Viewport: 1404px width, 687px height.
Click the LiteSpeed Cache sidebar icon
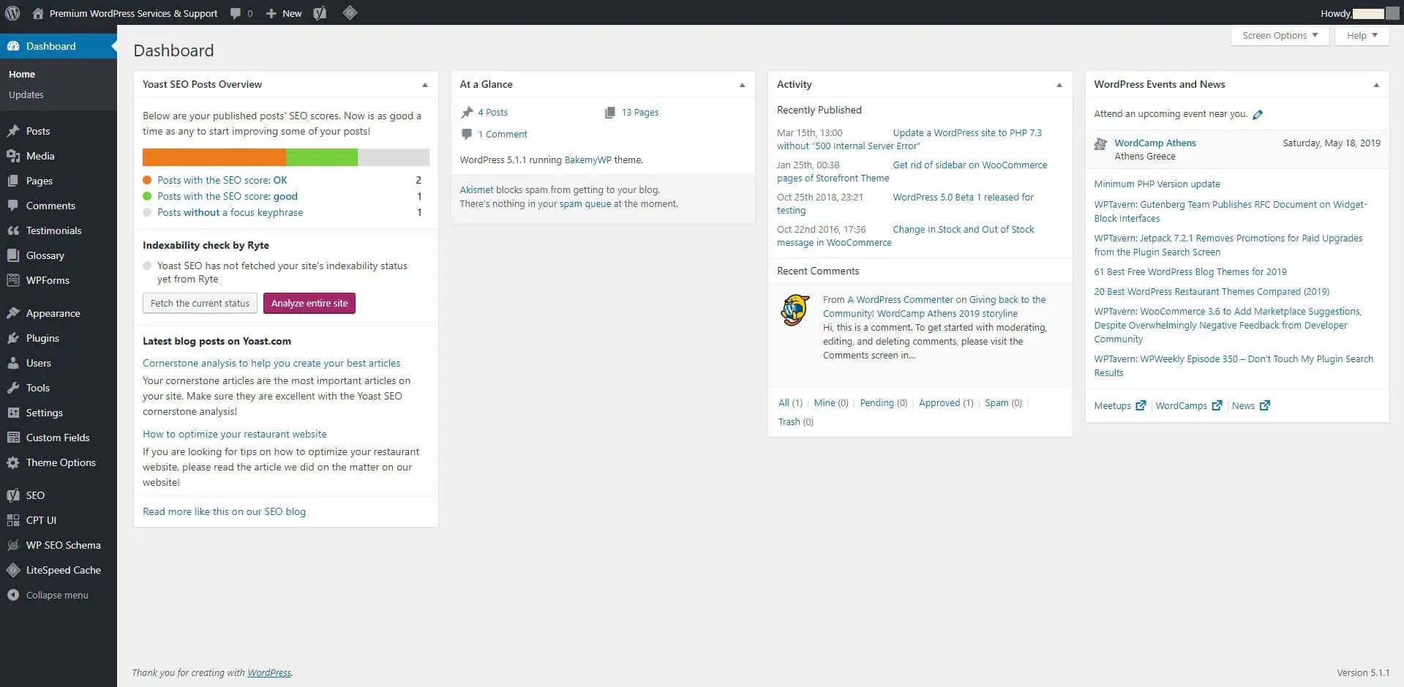pyautogui.click(x=13, y=570)
